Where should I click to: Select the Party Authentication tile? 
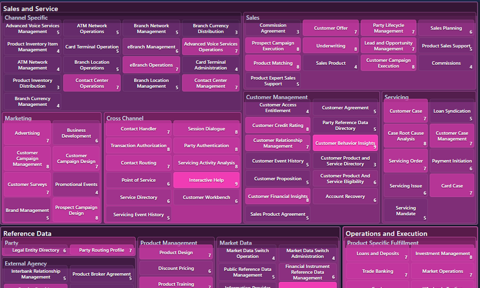pyautogui.click(x=206, y=145)
